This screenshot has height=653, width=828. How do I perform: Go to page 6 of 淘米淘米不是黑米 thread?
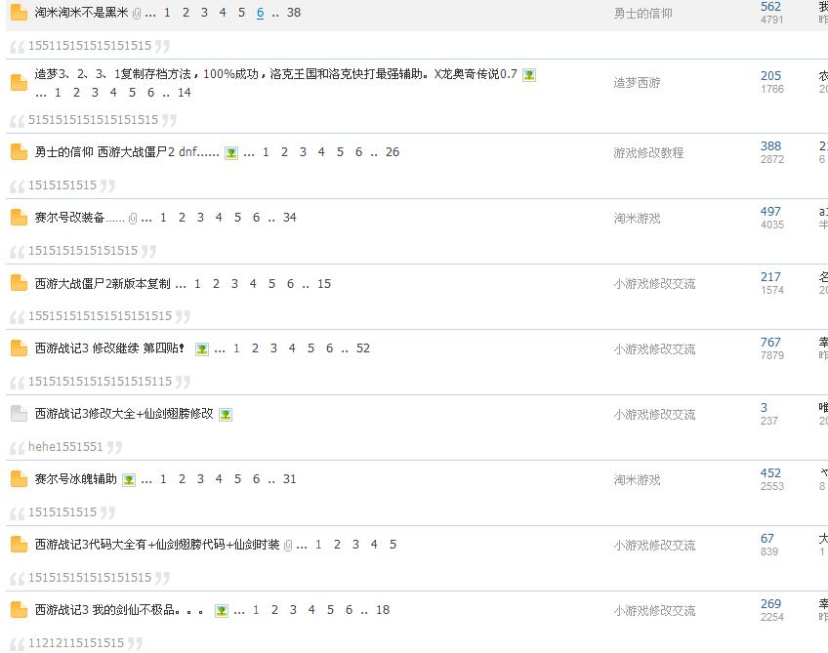tap(260, 13)
